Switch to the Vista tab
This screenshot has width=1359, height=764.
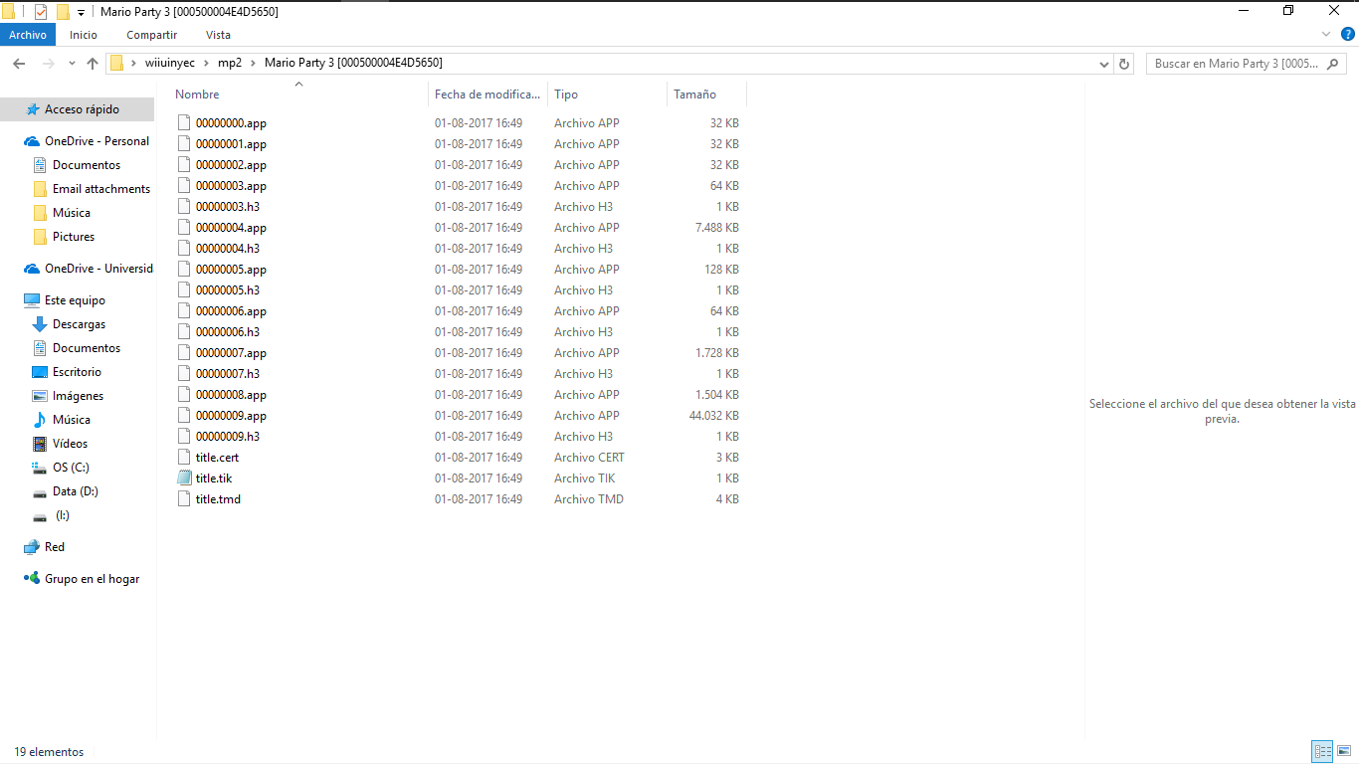(218, 35)
